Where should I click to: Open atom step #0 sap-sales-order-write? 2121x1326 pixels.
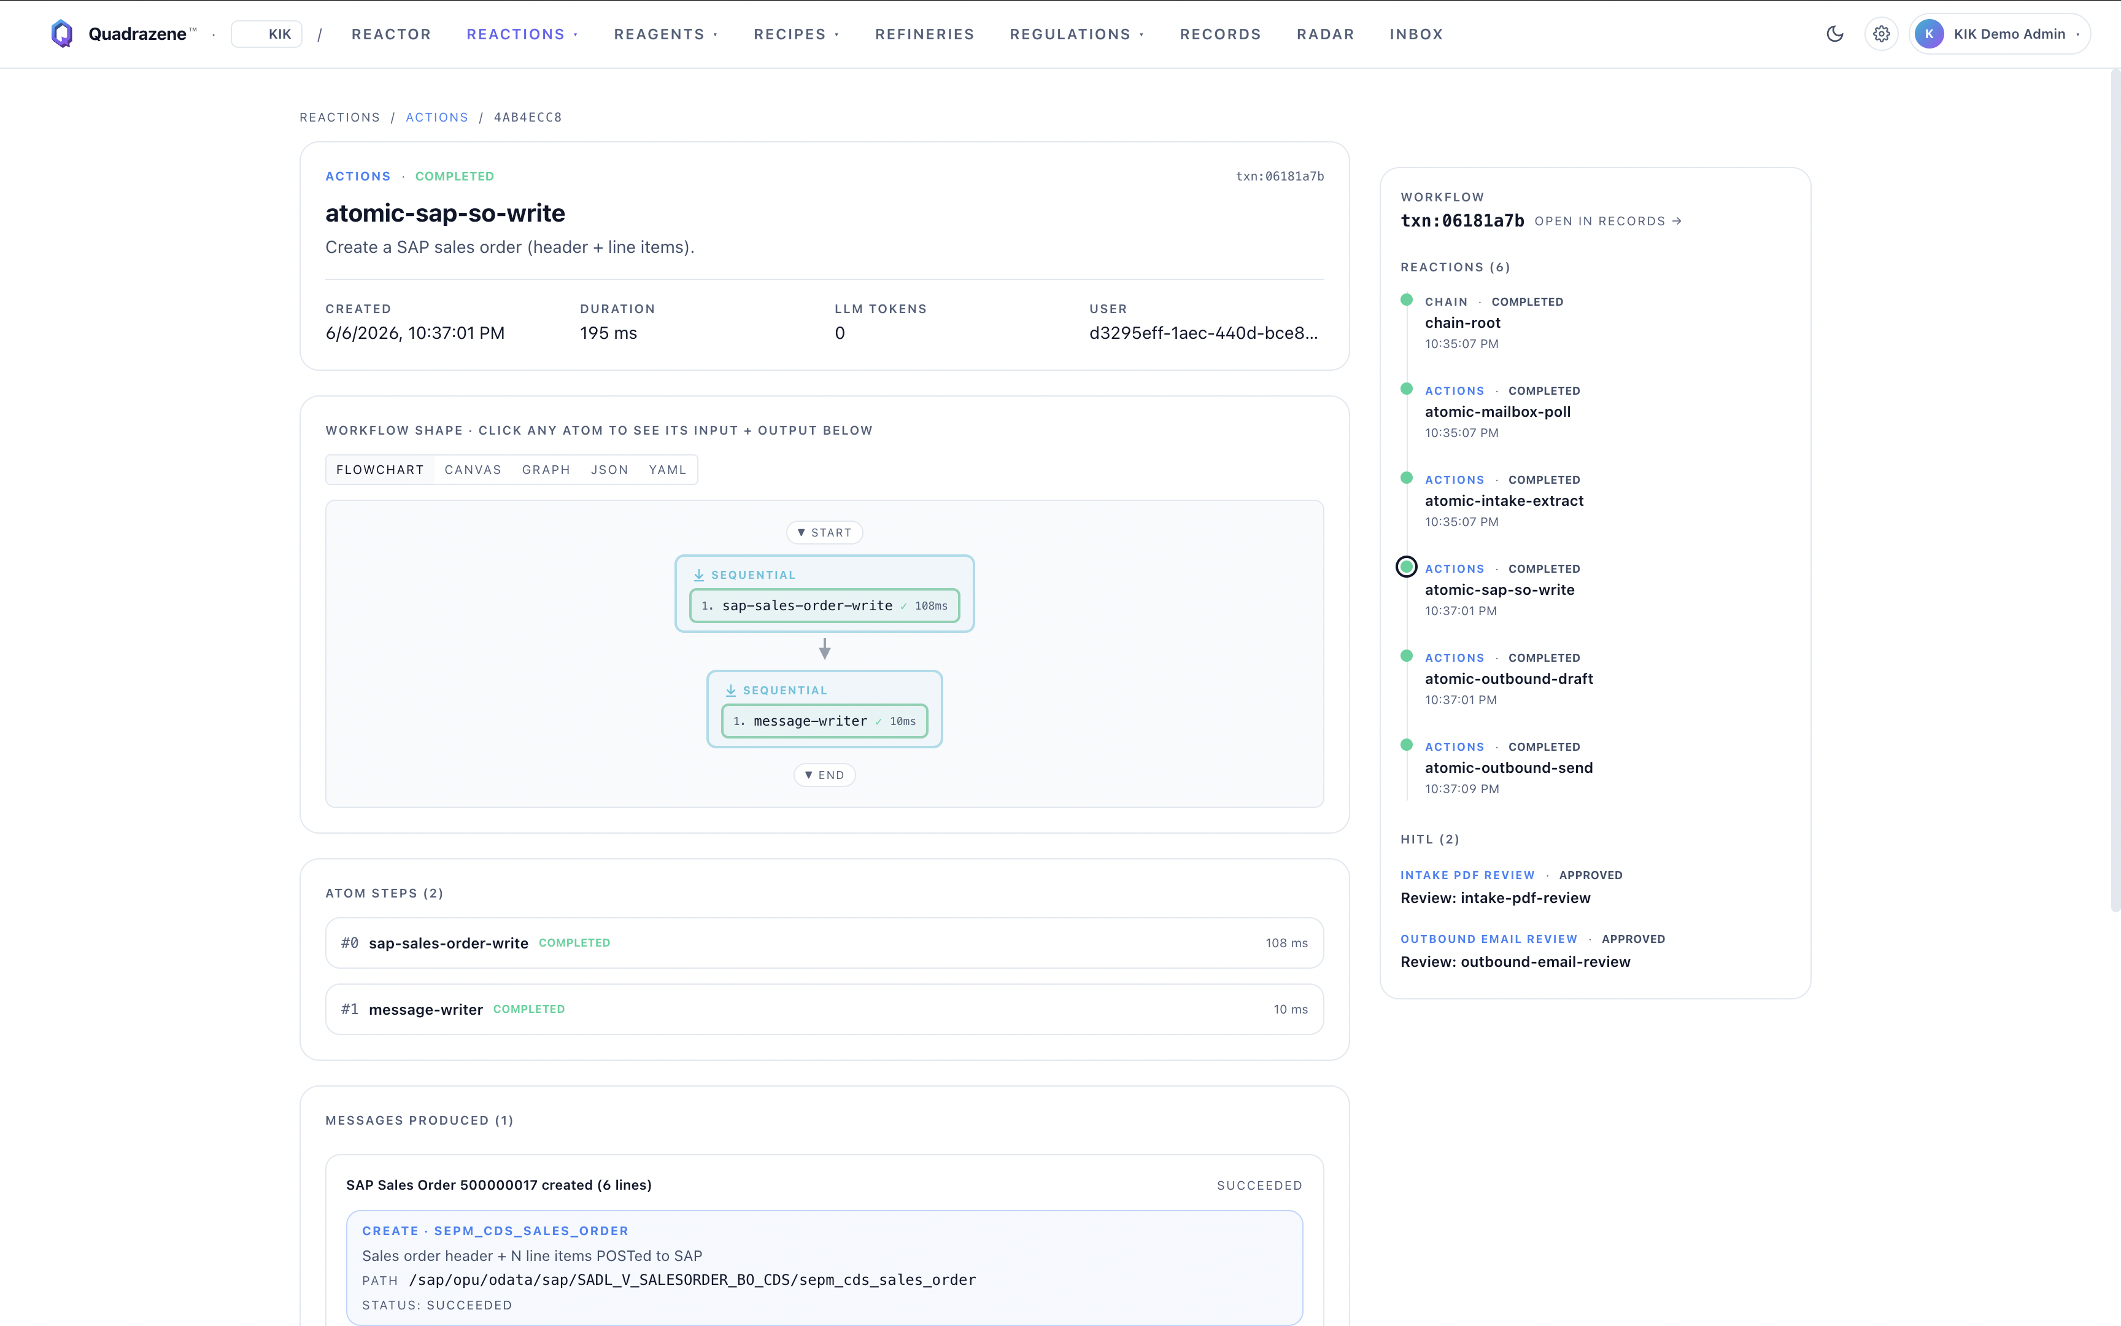pos(825,943)
